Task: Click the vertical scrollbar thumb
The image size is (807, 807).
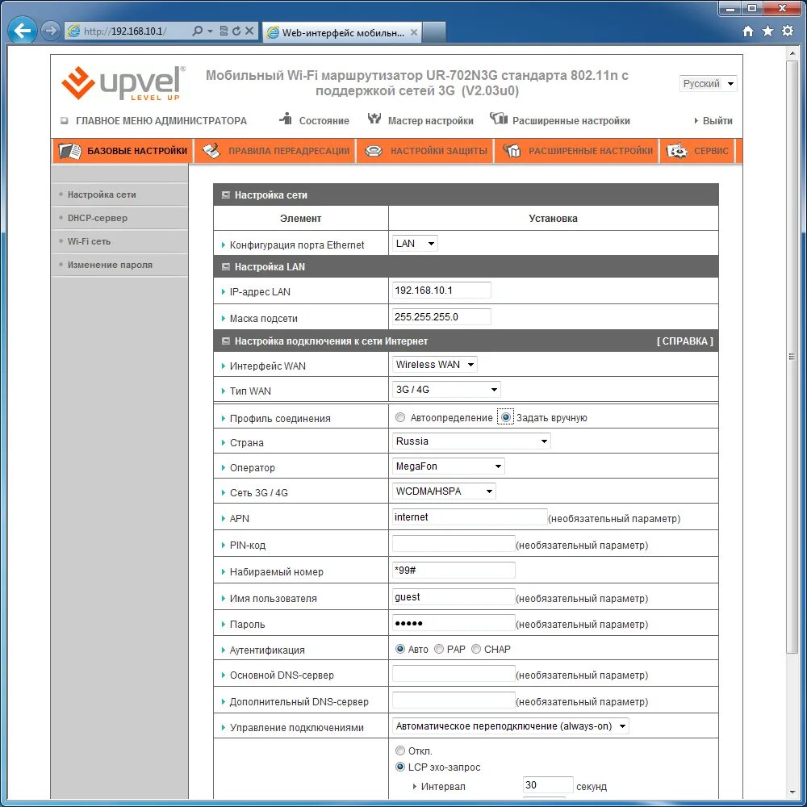Action: tap(792, 356)
